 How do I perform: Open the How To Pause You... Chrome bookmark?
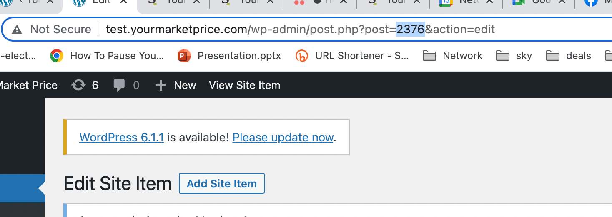pyautogui.click(x=108, y=56)
